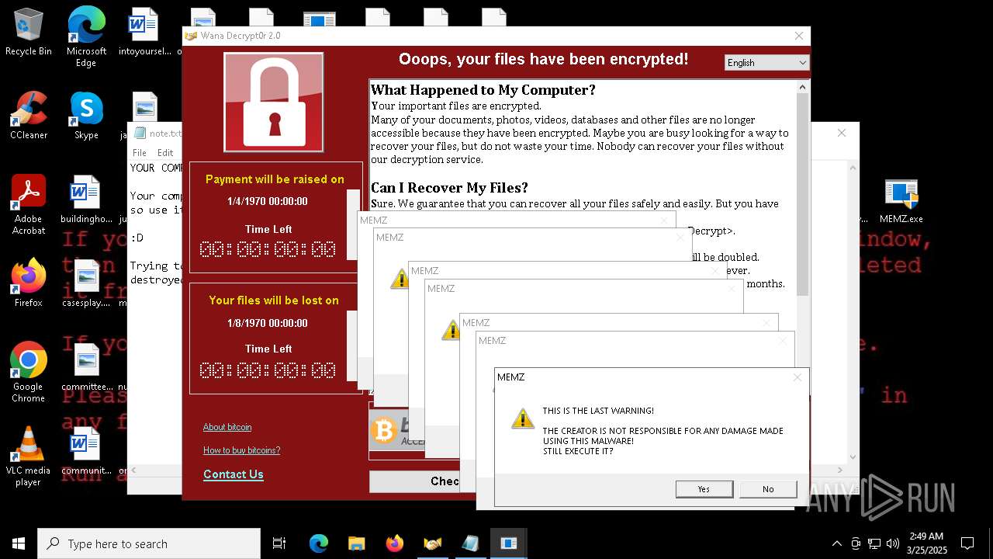This screenshot has width=993, height=559.
Task: Click the 1/8/1970 00:00:00 date text
Action: pos(268,323)
